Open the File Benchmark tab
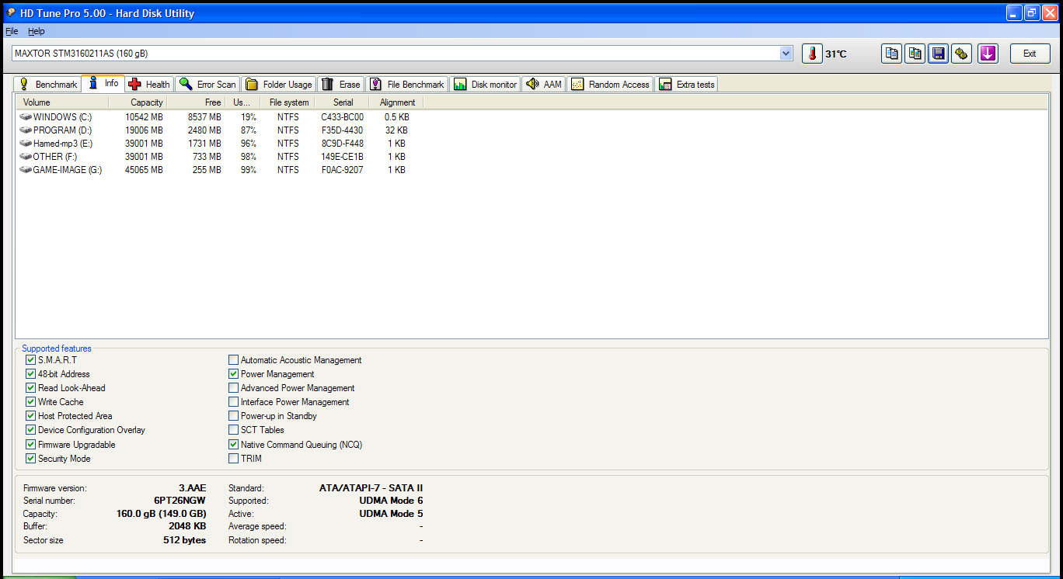This screenshot has width=1063, height=579. coord(406,84)
